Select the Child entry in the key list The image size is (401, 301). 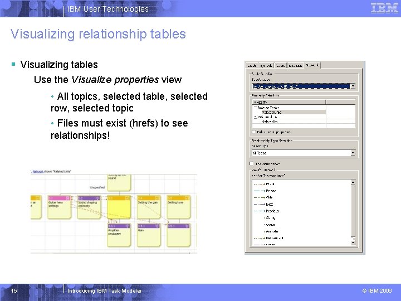[x=270, y=197]
